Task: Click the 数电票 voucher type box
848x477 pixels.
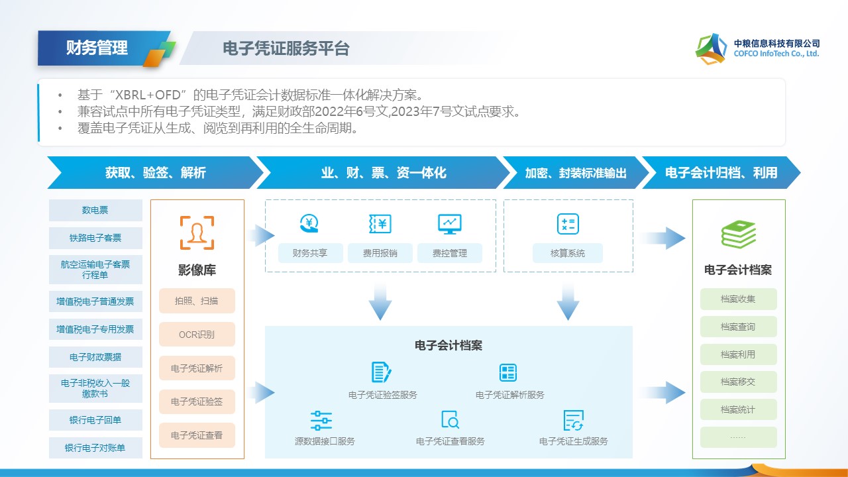Action: point(95,211)
